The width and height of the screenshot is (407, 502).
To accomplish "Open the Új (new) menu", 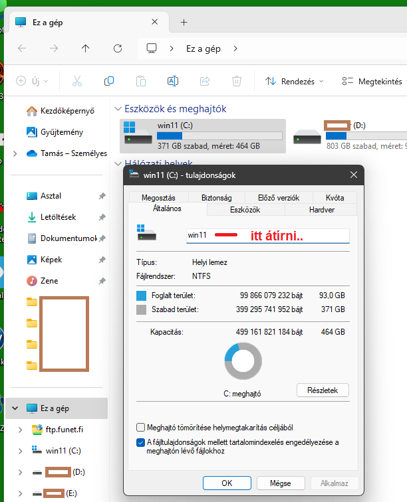I will click(x=32, y=81).
